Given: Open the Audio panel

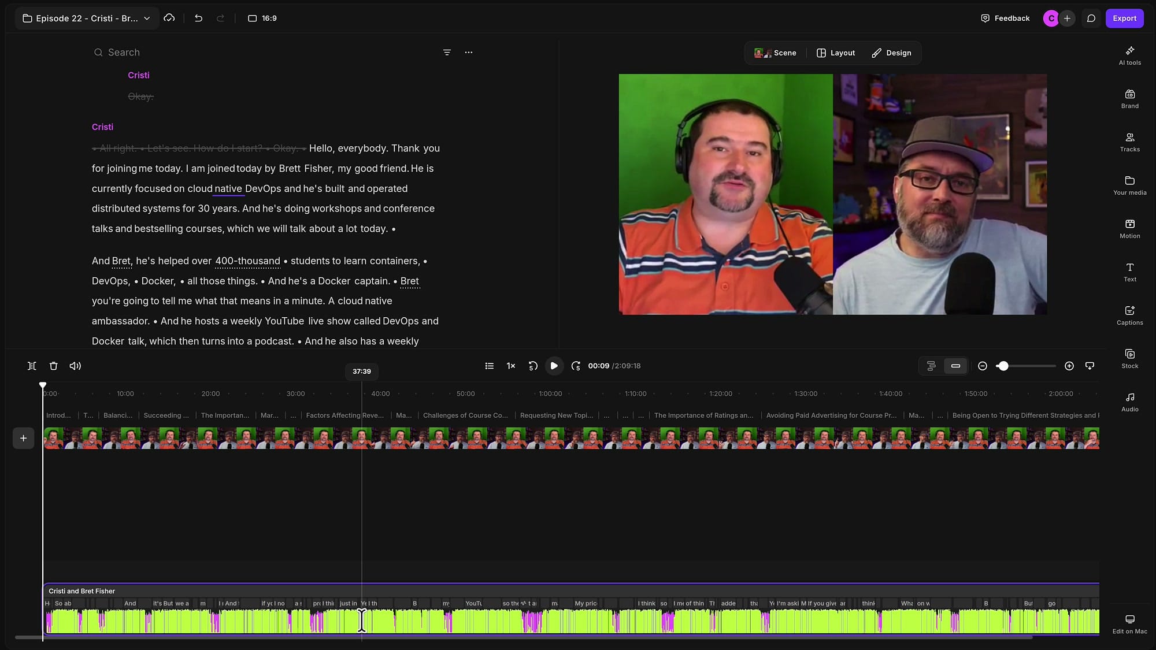Looking at the screenshot, I should (x=1129, y=402).
